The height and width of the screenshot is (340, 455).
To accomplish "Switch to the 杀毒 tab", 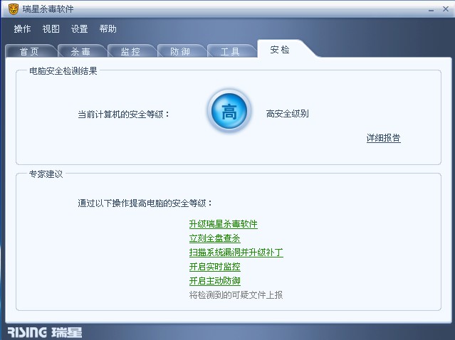I will click(x=80, y=51).
